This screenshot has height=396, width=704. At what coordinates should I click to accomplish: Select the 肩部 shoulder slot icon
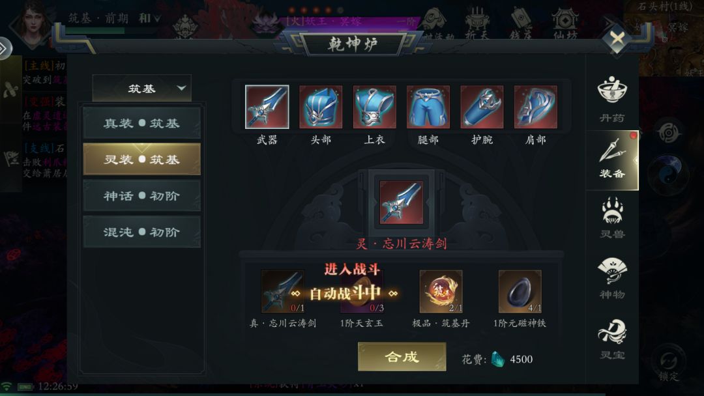(x=536, y=107)
